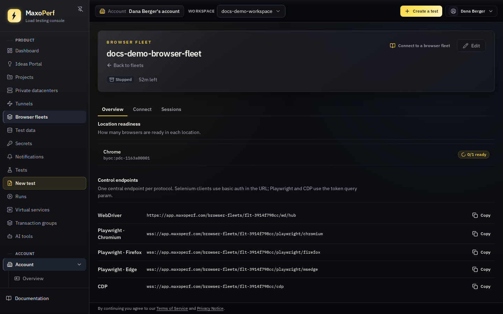
Task: Click the New test file icon
Action: (x=10, y=183)
